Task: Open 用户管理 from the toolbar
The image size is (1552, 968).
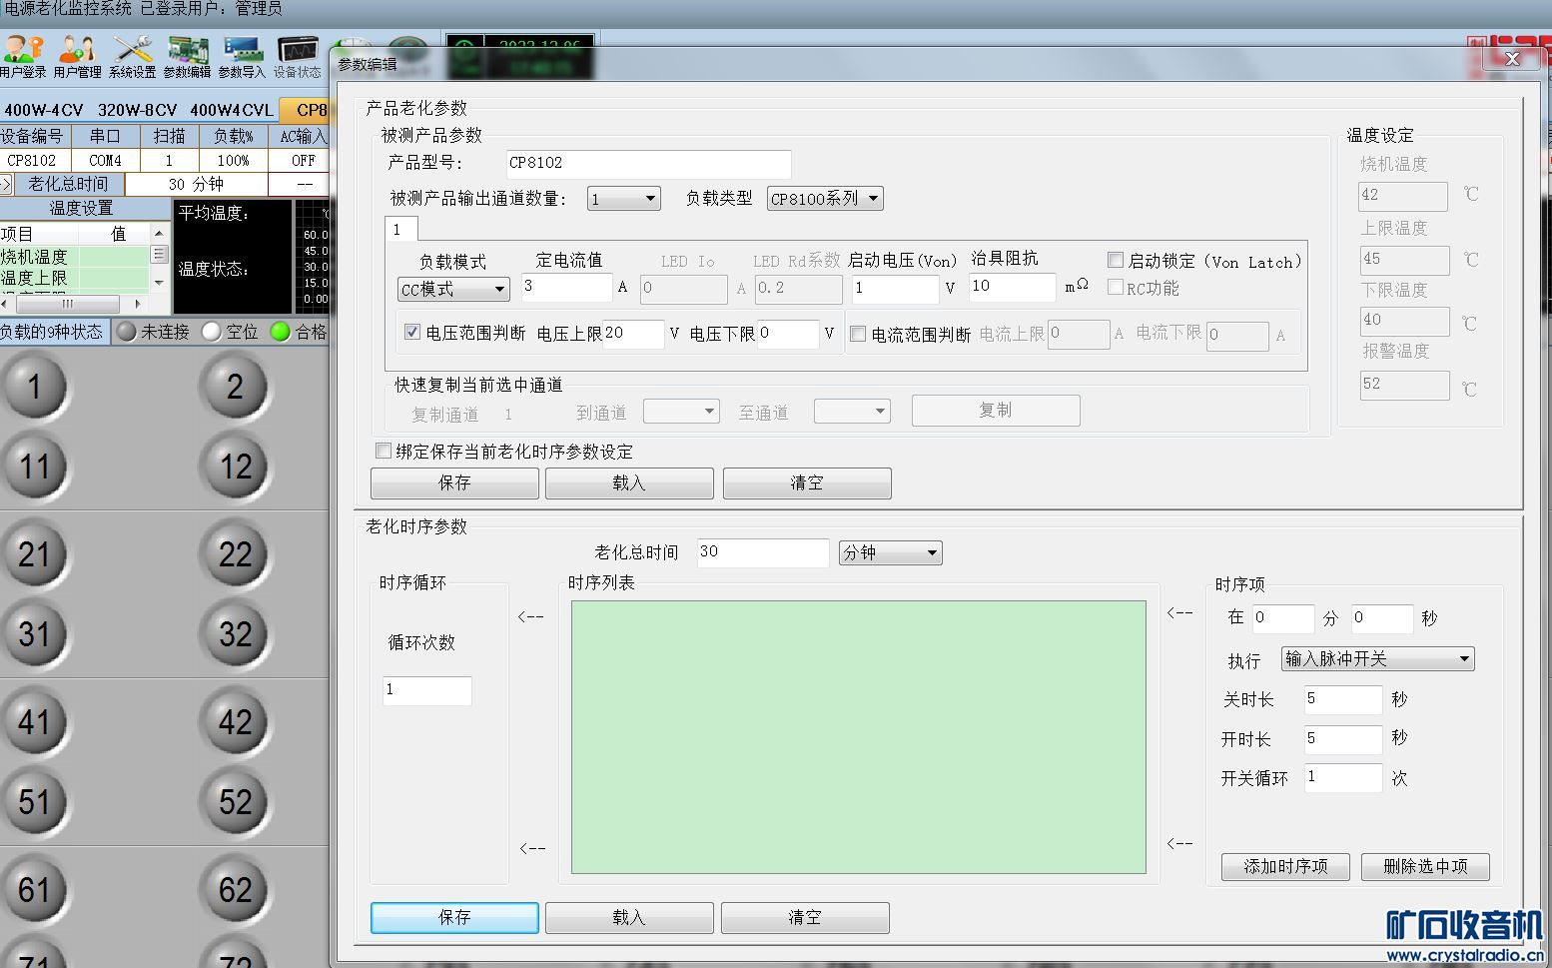Action: (77, 57)
